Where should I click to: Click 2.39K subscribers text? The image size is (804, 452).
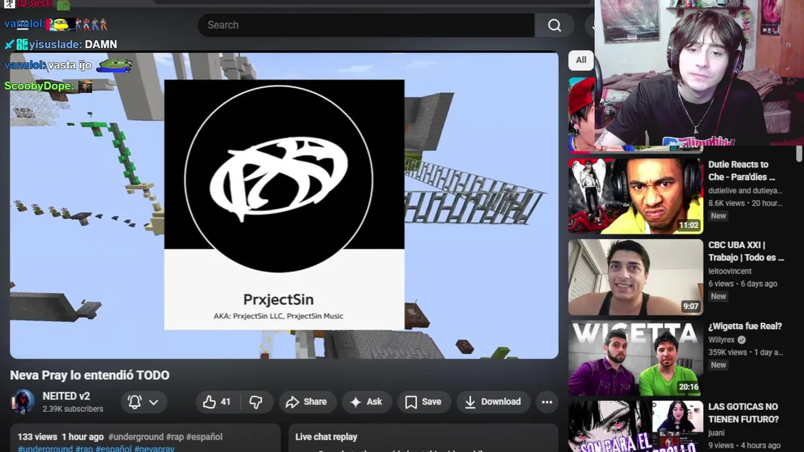click(x=73, y=409)
